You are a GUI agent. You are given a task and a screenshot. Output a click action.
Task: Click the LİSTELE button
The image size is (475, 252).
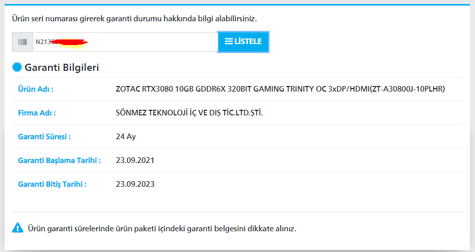tap(243, 42)
